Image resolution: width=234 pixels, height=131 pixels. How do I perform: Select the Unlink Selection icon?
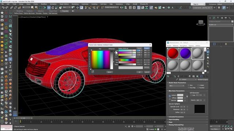tap(15, 8)
